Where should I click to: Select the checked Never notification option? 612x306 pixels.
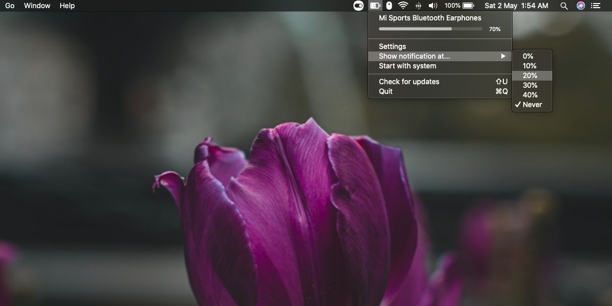pyautogui.click(x=532, y=105)
